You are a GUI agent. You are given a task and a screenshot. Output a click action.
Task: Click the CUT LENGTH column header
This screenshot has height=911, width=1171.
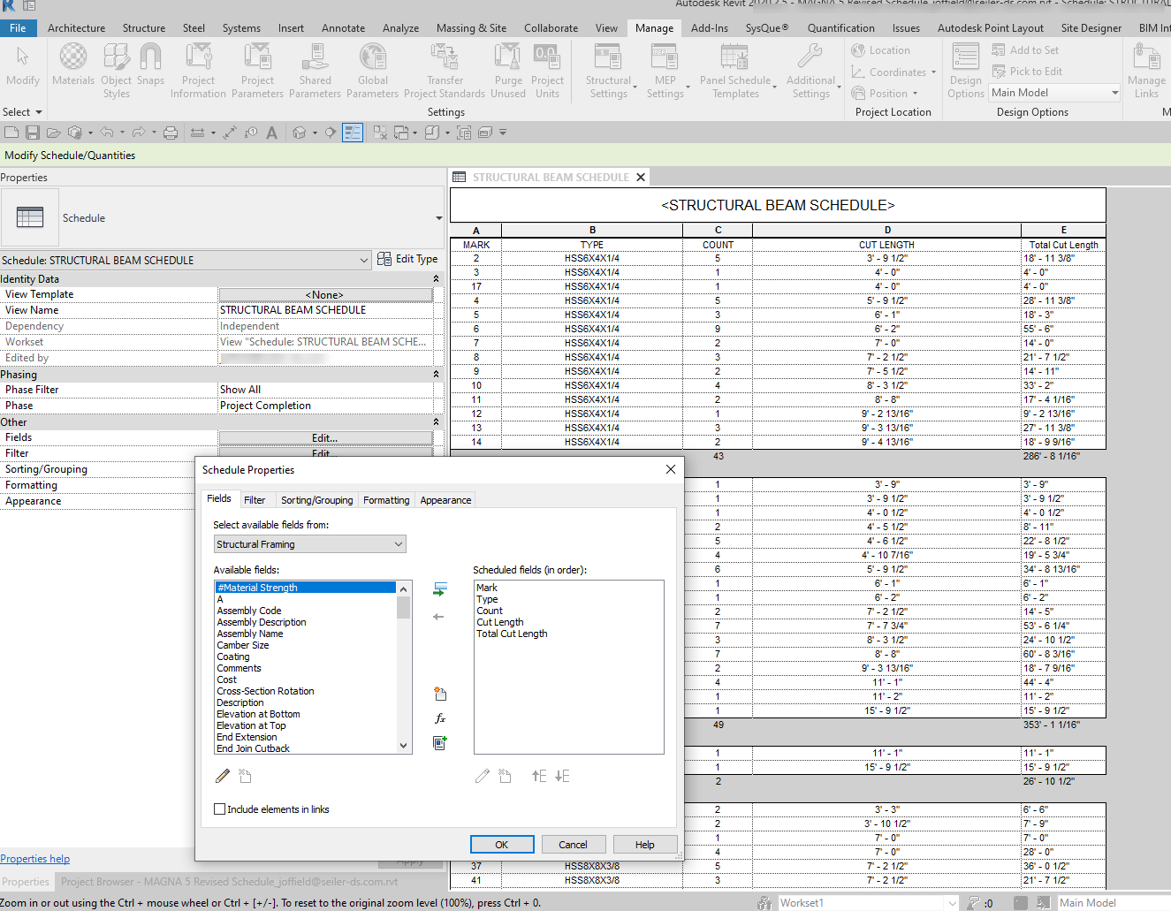pos(886,245)
